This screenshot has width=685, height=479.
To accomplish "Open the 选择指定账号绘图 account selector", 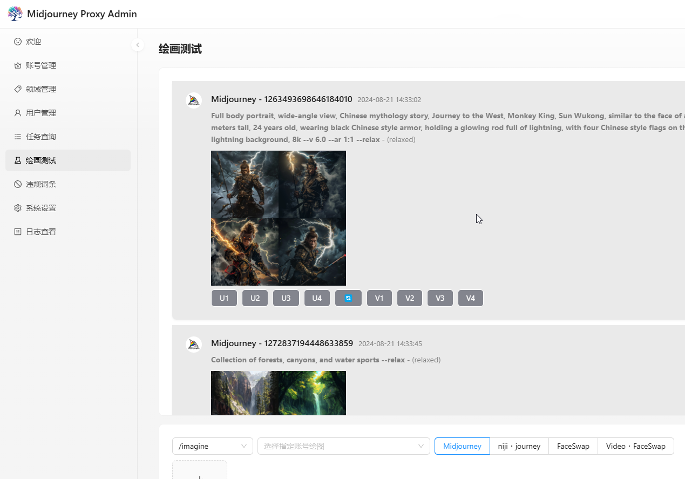I will [x=343, y=446].
